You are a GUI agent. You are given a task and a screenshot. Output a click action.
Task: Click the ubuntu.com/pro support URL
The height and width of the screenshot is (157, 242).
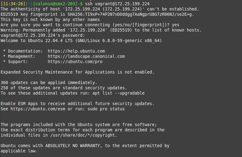pyautogui.click(x=75, y=62)
